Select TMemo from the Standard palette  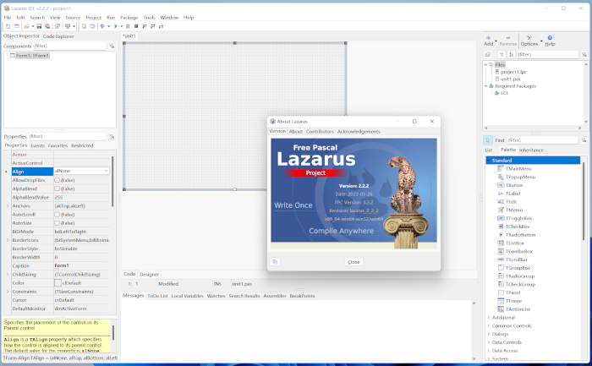(x=513, y=210)
